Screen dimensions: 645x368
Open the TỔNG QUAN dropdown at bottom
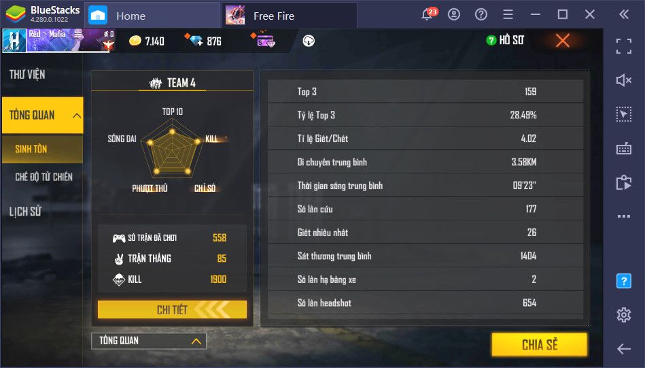[149, 341]
